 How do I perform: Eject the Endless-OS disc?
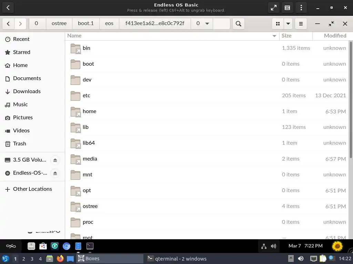pyautogui.click(x=55, y=173)
